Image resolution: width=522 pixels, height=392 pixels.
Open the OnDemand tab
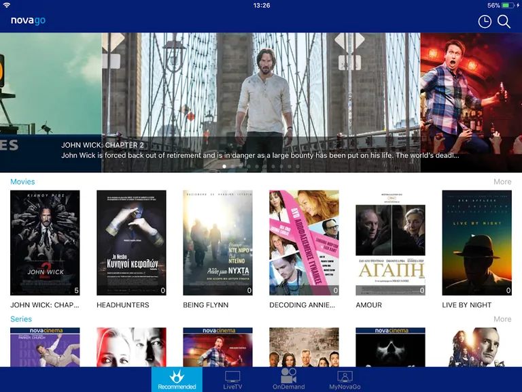[x=288, y=379]
